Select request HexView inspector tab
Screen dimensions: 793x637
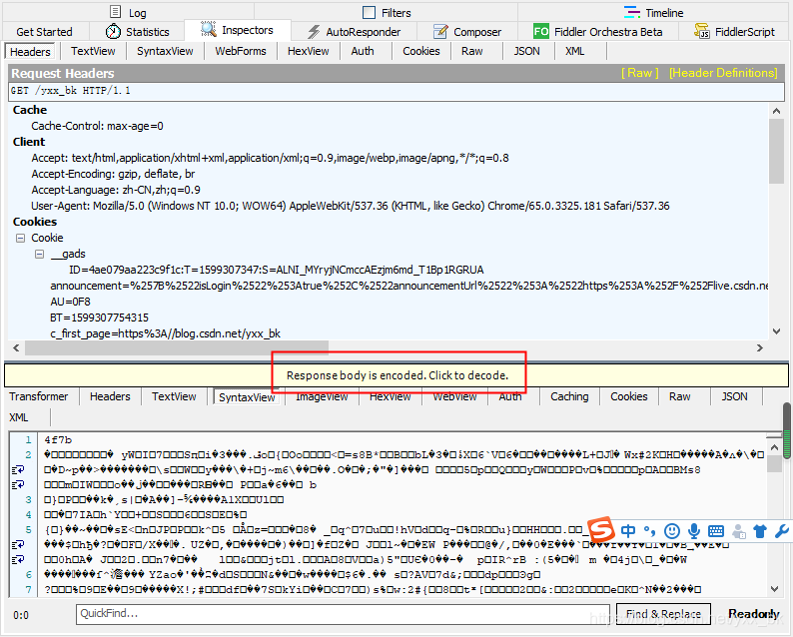pos(308,51)
